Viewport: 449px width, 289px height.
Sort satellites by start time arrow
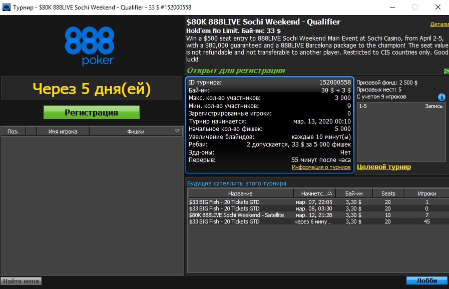(329, 193)
